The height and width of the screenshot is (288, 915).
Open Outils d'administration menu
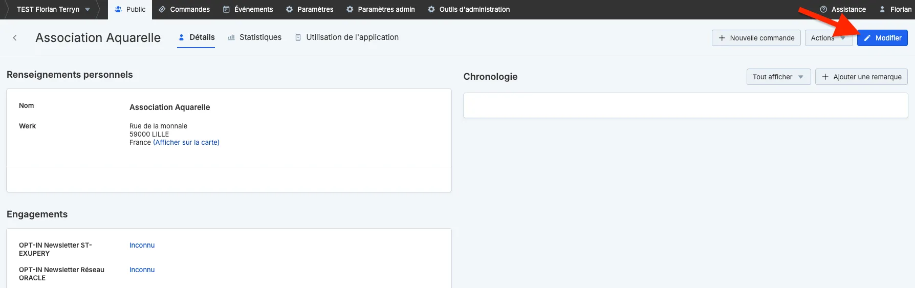point(469,9)
